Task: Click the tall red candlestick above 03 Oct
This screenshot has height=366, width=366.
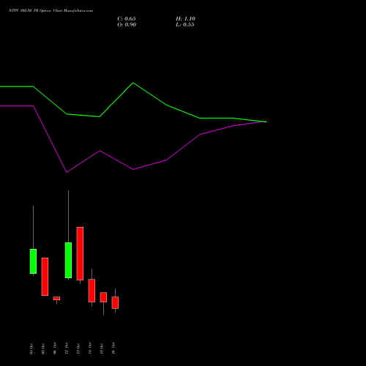Action: 45,277
